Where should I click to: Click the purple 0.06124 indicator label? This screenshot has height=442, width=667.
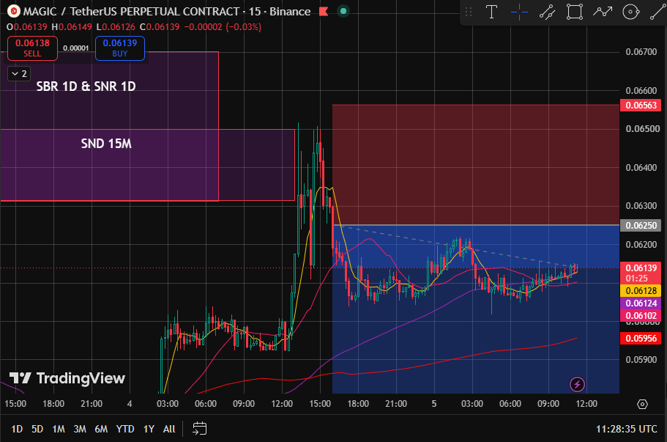pos(641,303)
